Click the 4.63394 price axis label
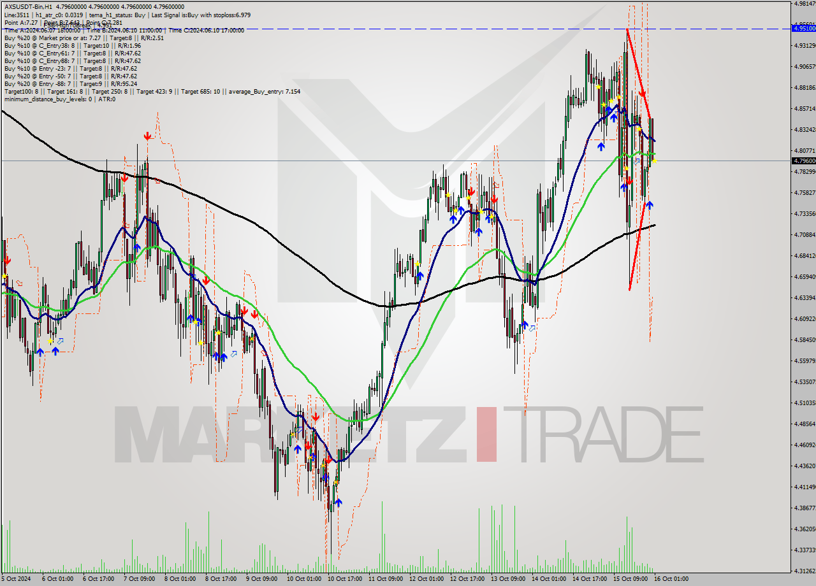 [805, 298]
